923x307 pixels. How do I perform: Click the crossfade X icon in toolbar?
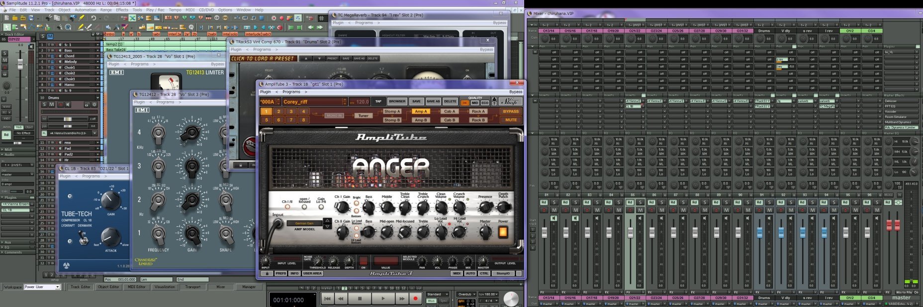132,18
